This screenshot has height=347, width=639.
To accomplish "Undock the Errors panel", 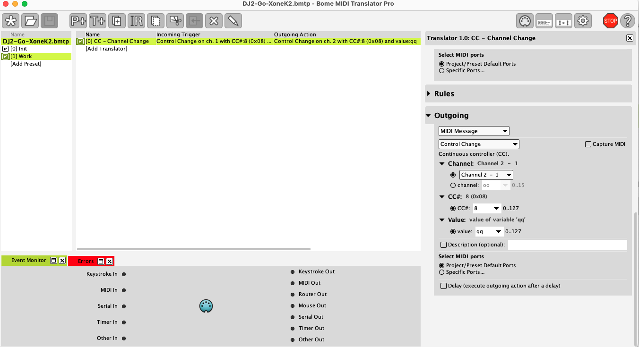I will [x=101, y=261].
